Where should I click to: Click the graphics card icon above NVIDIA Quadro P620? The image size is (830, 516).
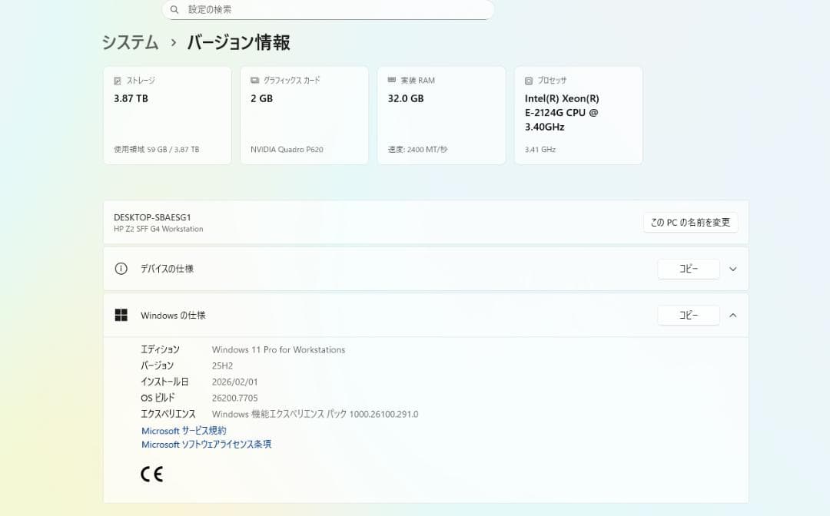255,80
